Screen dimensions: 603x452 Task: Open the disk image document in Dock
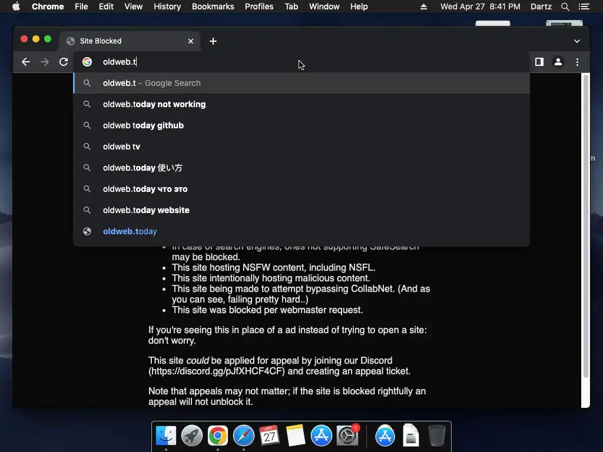pos(410,436)
